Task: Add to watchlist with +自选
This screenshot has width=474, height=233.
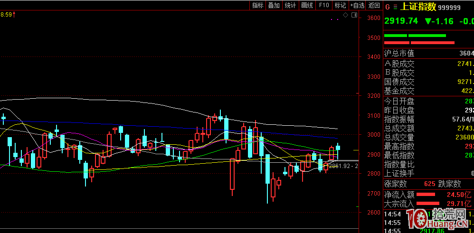Action: [357, 5]
